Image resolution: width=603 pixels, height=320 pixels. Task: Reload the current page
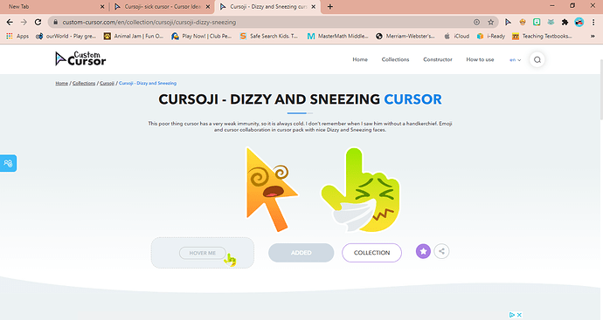click(x=38, y=23)
